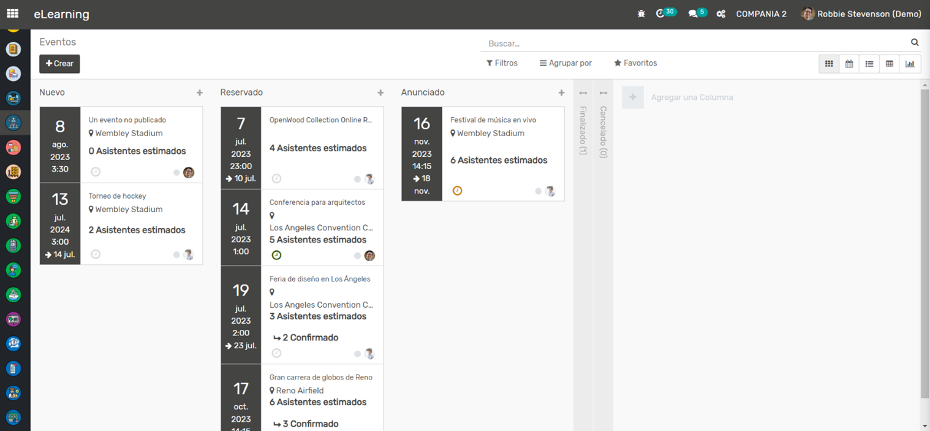Click the Crear button

pos(59,64)
